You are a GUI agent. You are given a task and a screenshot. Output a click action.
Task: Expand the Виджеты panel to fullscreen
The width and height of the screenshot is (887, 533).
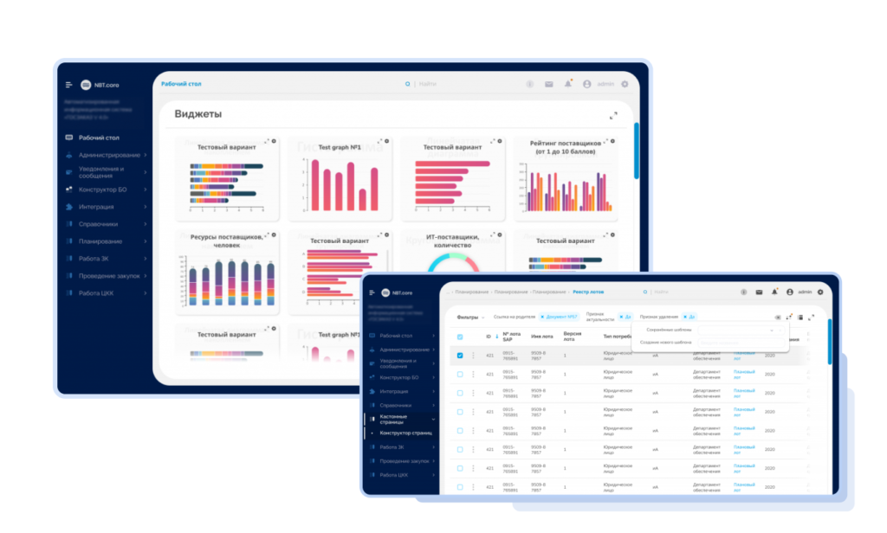(613, 116)
